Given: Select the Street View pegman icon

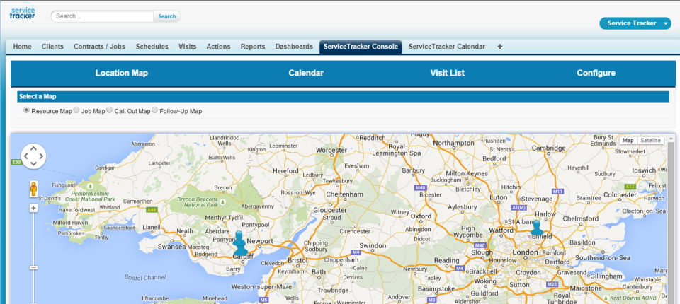Looking at the screenshot, I should [x=33, y=189].
